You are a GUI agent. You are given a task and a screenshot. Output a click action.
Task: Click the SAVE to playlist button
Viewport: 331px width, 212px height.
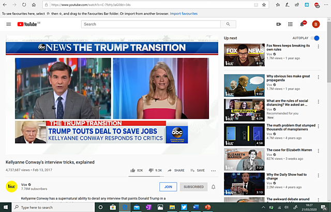198,170
